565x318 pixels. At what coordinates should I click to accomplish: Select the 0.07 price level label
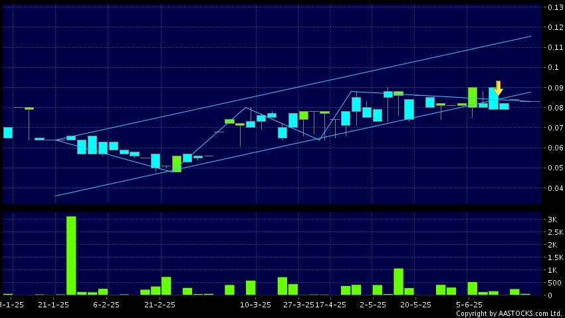pyautogui.click(x=555, y=128)
